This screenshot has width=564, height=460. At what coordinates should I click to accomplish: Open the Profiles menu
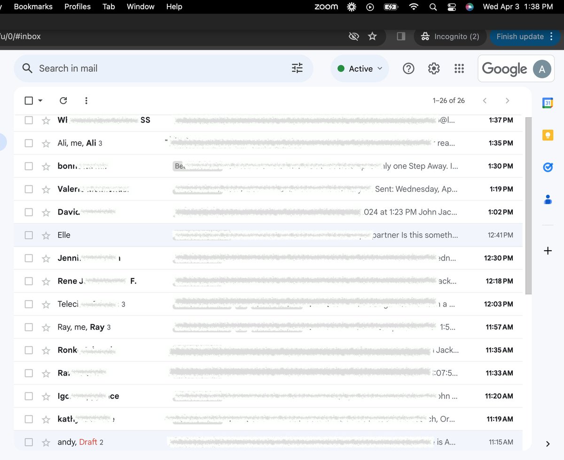pyautogui.click(x=78, y=7)
